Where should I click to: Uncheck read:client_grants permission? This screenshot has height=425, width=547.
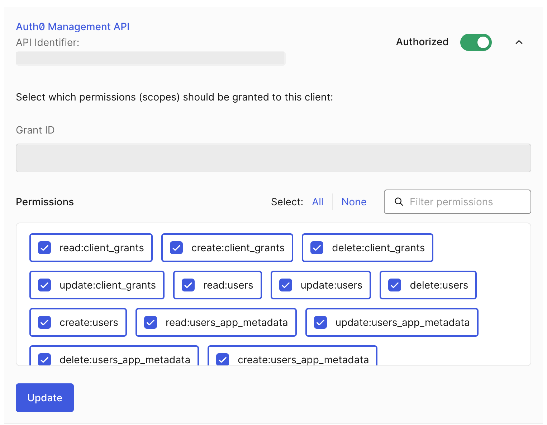coord(44,248)
